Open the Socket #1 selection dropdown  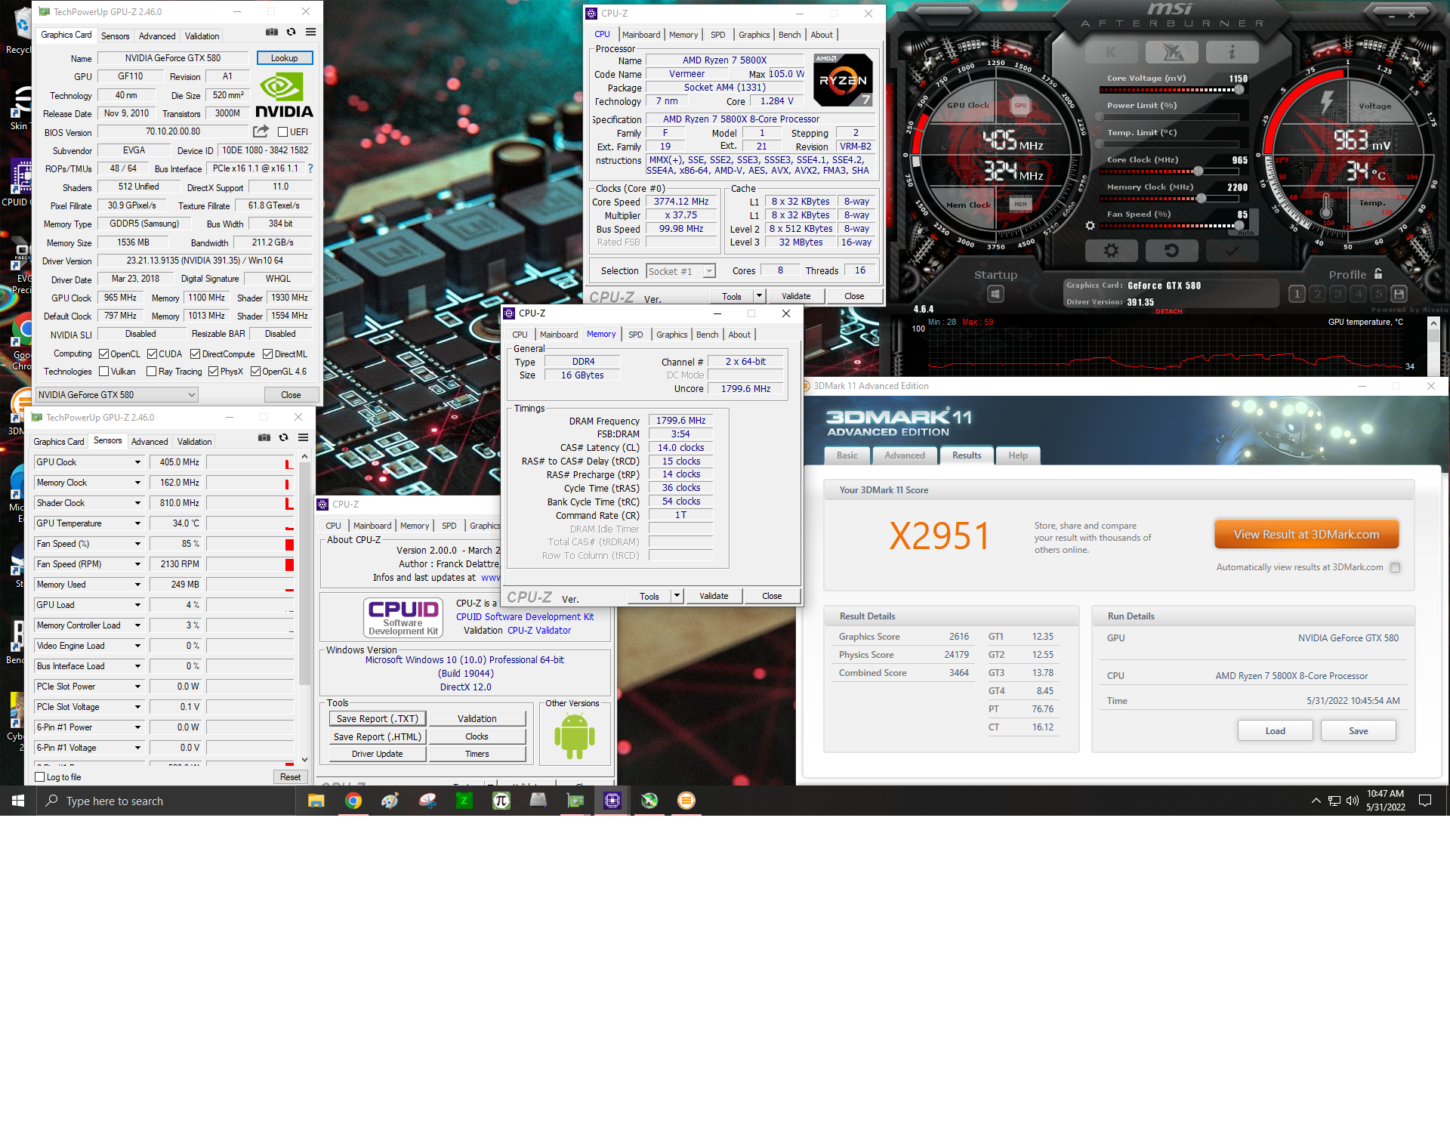708,271
